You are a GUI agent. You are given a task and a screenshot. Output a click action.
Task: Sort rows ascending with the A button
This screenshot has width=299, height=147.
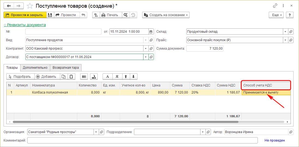(107, 77)
